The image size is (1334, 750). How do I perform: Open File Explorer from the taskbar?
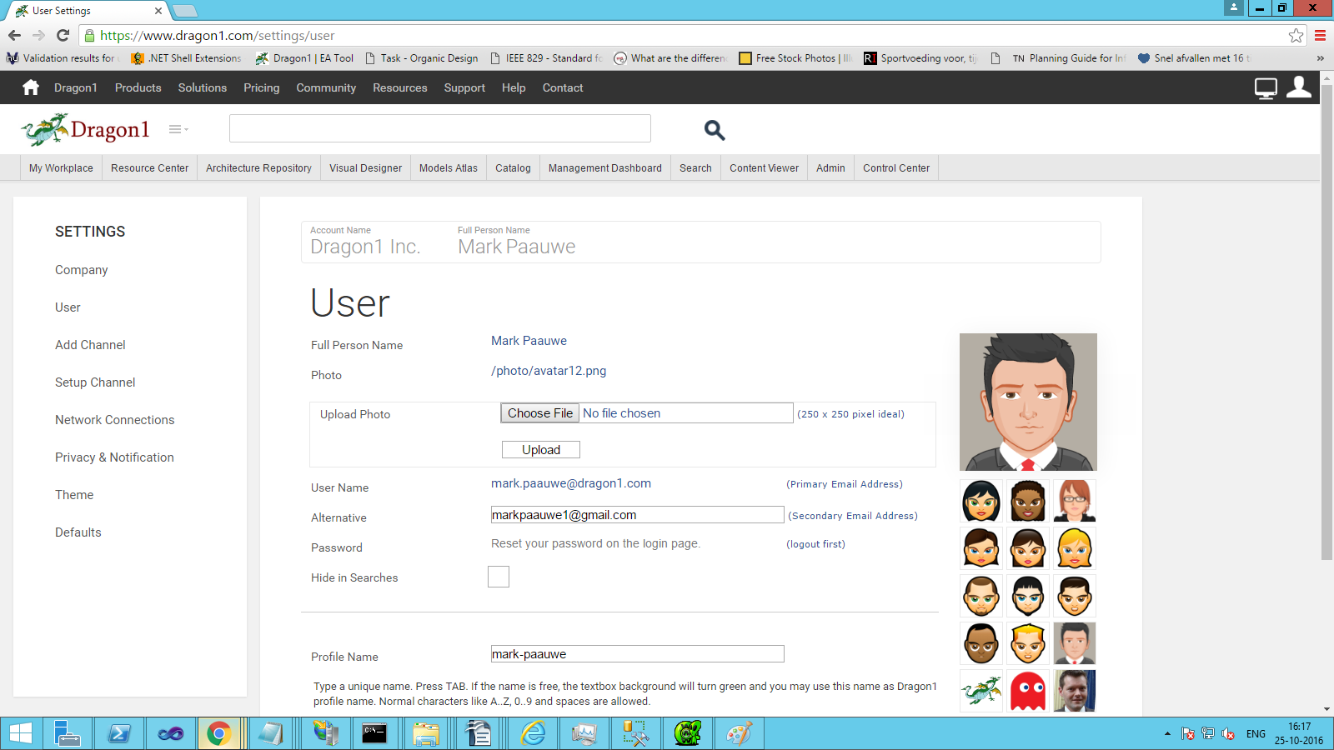point(425,733)
